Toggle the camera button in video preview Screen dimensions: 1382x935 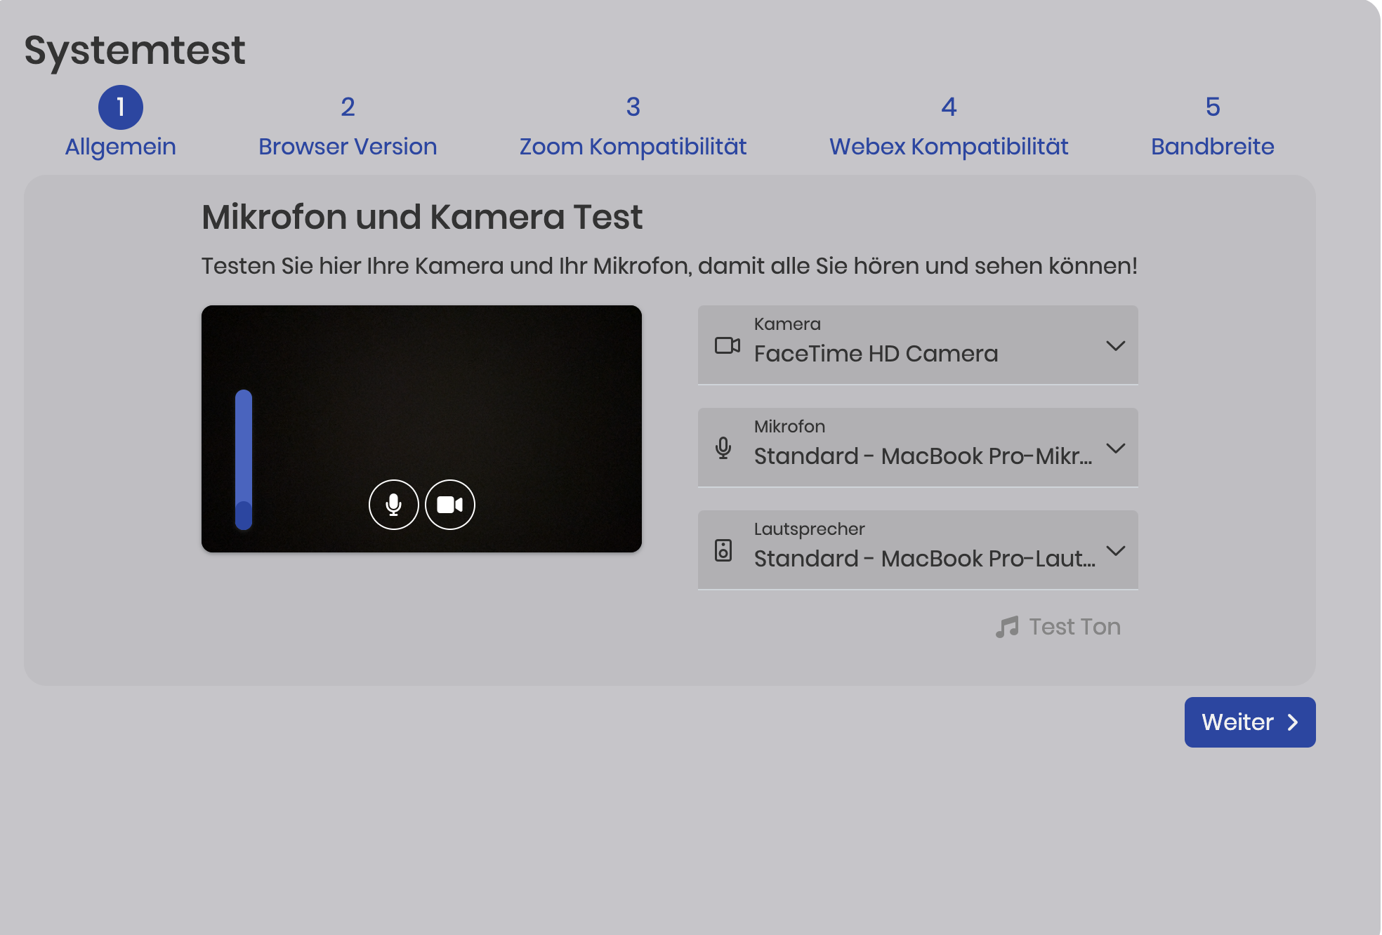(x=450, y=505)
